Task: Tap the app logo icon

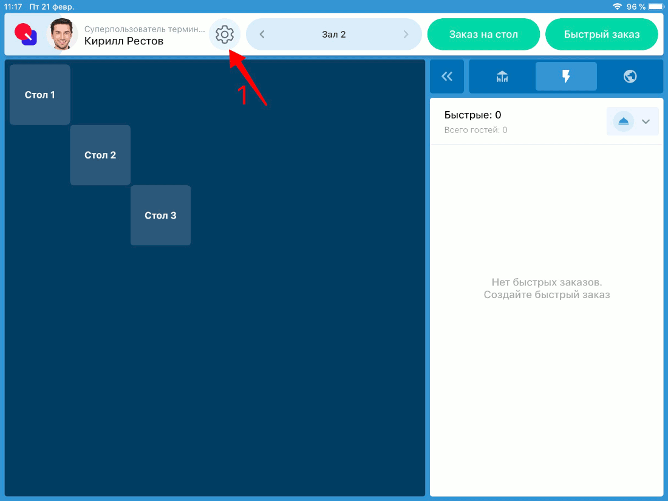Action: 26,34
